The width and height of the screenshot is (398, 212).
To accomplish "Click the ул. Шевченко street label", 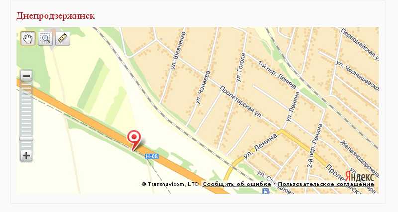I will click(178, 50).
